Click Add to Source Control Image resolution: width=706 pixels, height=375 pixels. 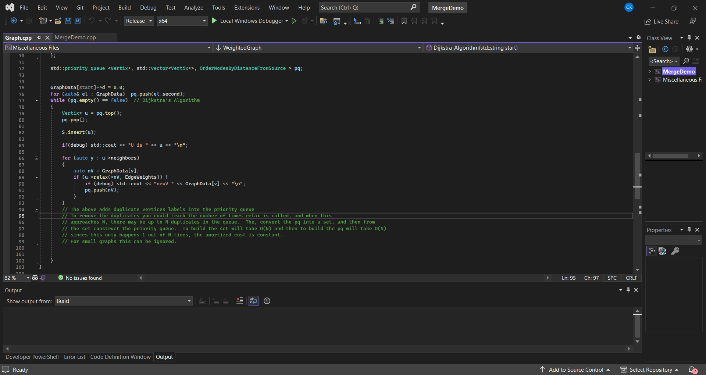pyautogui.click(x=576, y=369)
